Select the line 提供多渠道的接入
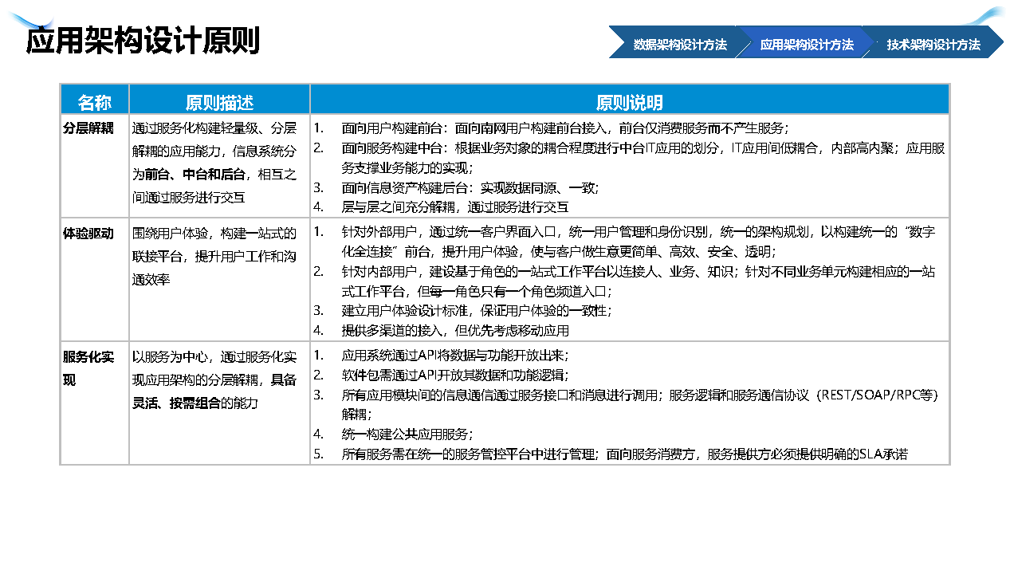Screen dimensions: 1010x574 point(454,330)
